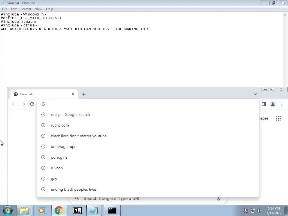Choose the 'ruclip - Google Search' suggestion

coord(148,115)
